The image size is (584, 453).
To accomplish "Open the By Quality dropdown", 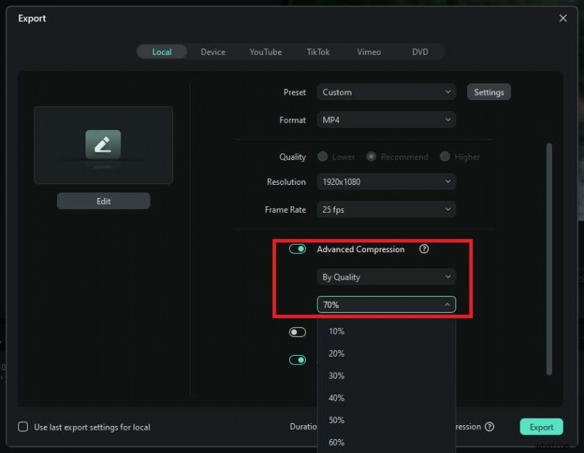I will (x=385, y=277).
